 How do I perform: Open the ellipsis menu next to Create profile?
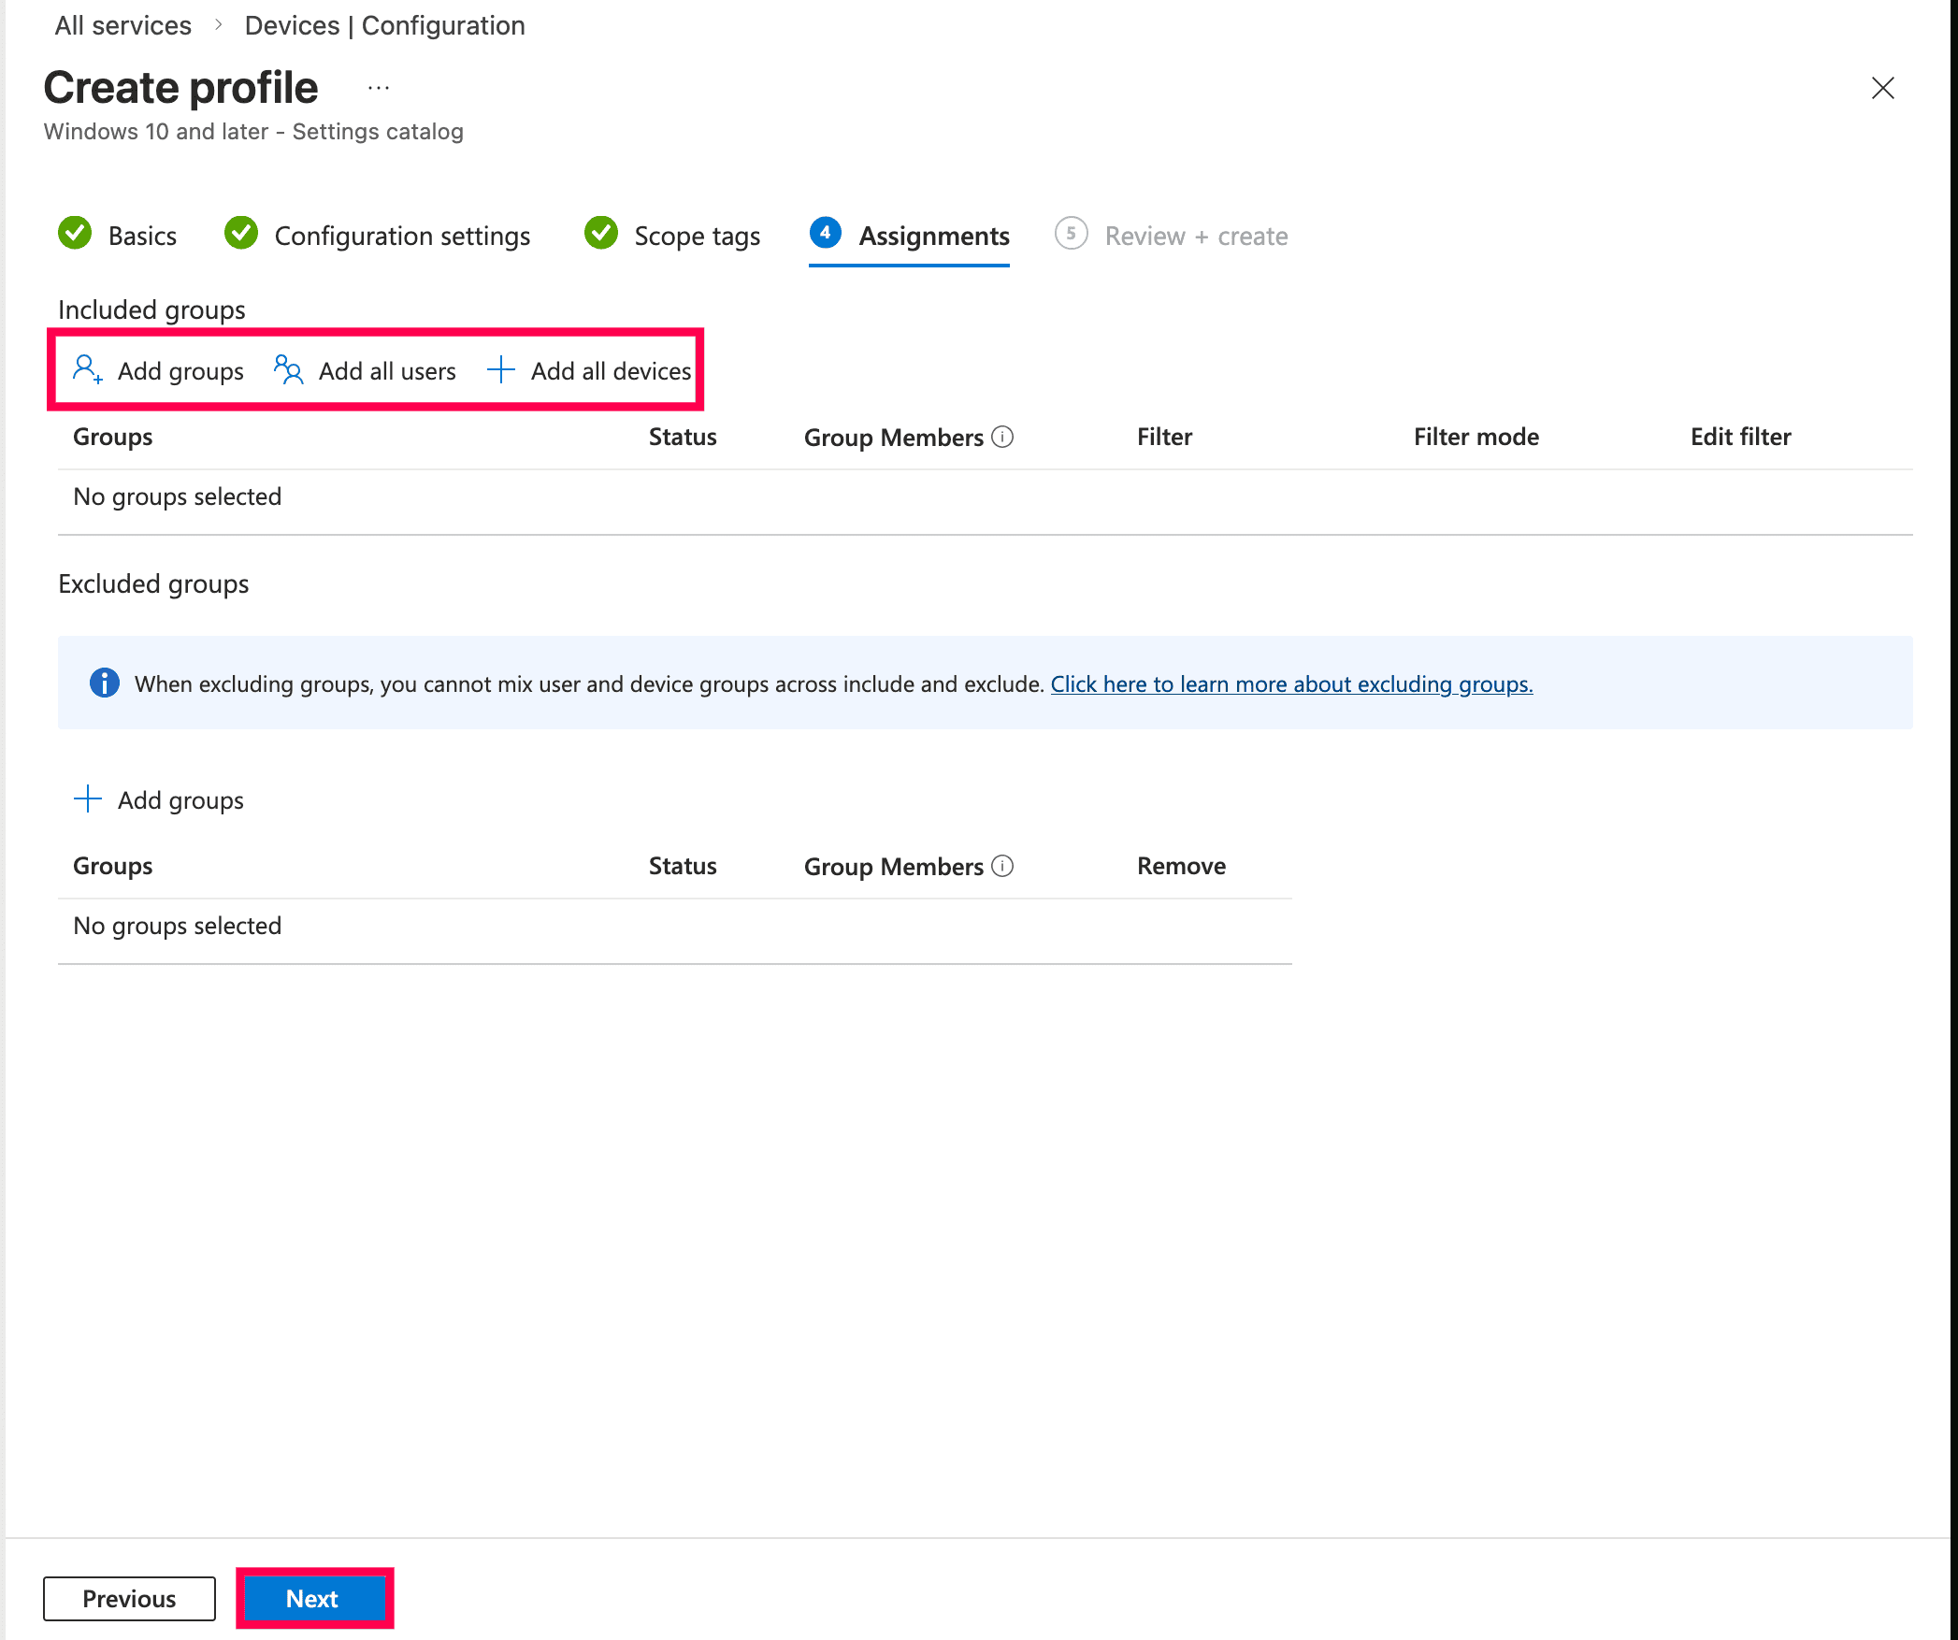(378, 86)
